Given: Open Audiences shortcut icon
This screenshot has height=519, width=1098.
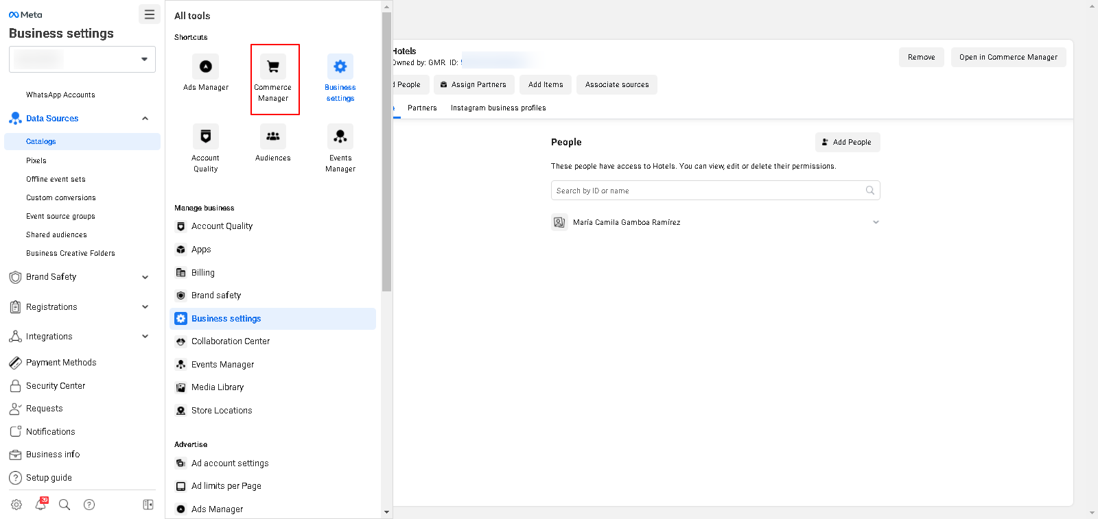Looking at the screenshot, I should pyautogui.click(x=273, y=136).
